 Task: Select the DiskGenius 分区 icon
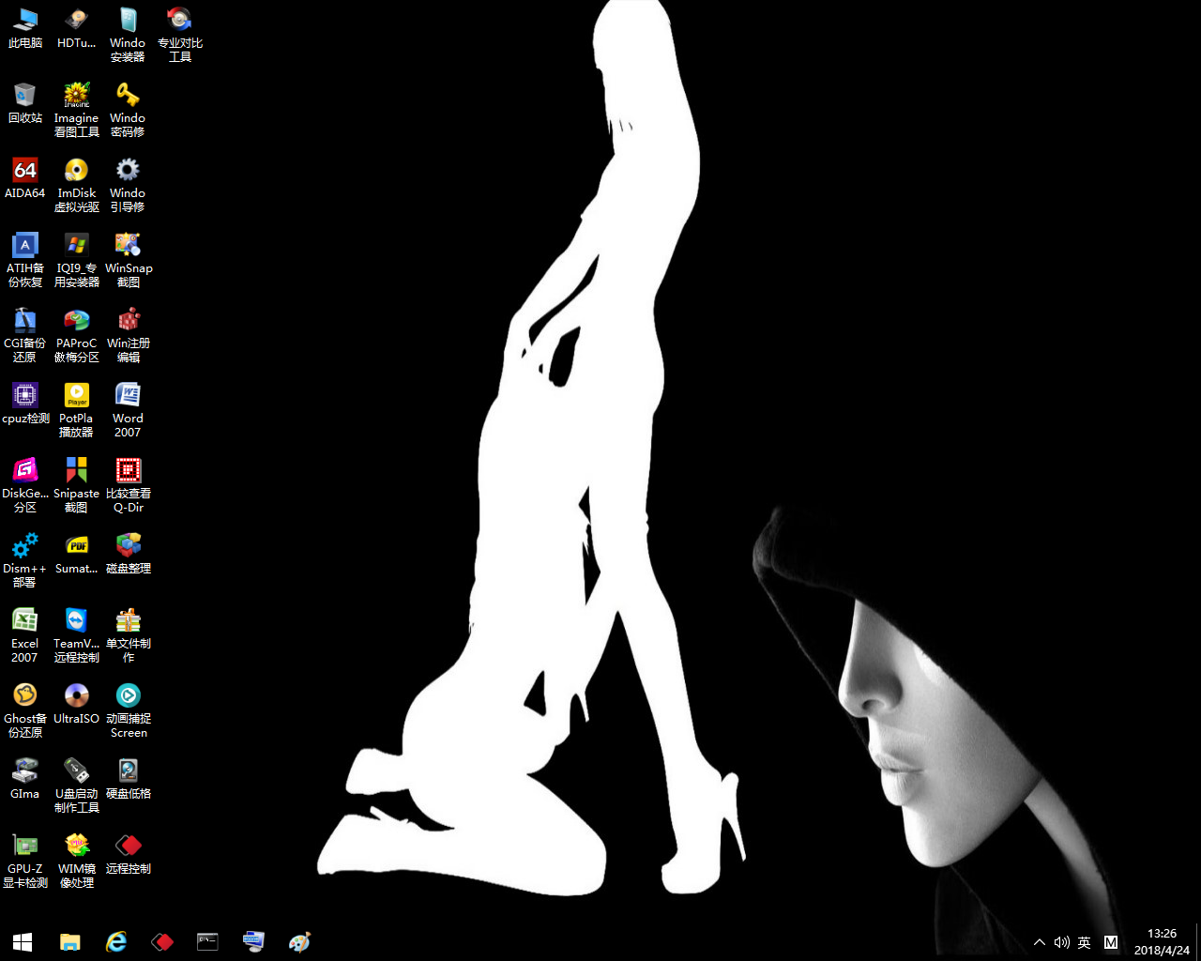pyautogui.click(x=25, y=485)
